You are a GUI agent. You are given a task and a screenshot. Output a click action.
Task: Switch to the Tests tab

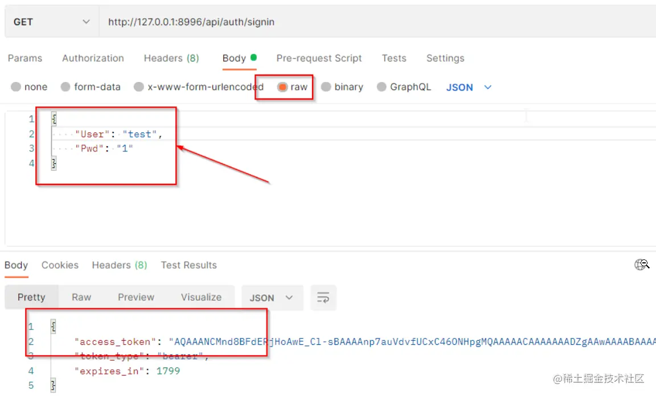coord(394,58)
